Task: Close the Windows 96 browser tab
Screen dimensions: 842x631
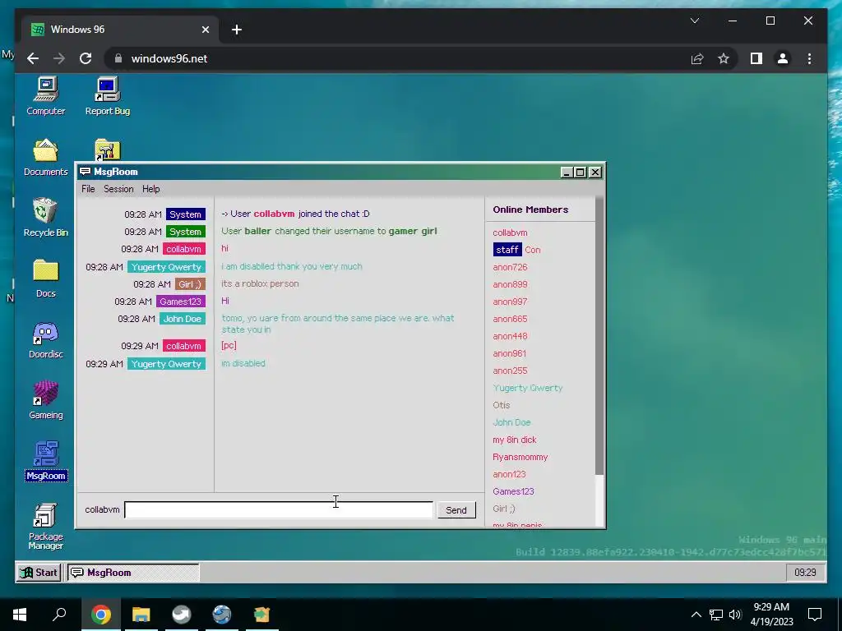Action: tap(205, 30)
